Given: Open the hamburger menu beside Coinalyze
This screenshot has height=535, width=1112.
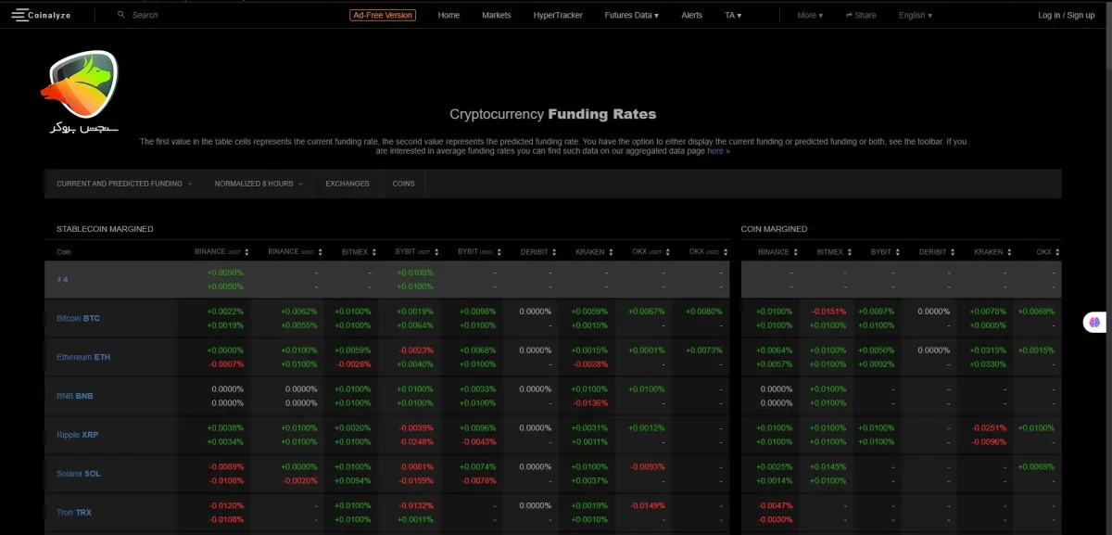Looking at the screenshot, I should pyautogui.click(x=19, y=15).
